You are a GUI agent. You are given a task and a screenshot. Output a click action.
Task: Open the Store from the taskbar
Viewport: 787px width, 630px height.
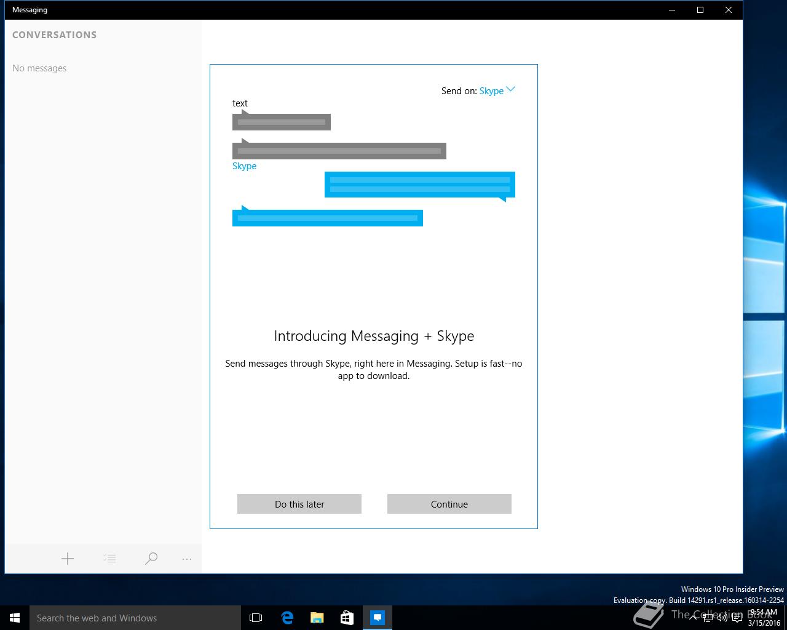[x=347, y=618]
